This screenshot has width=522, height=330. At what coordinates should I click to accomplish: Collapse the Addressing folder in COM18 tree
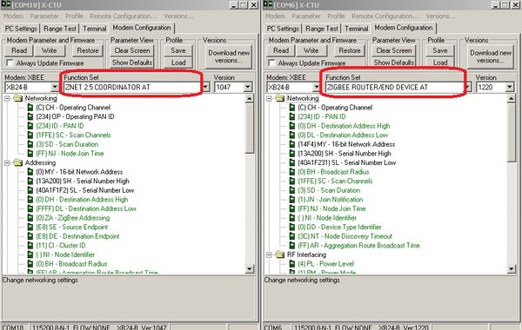(7, 163)
